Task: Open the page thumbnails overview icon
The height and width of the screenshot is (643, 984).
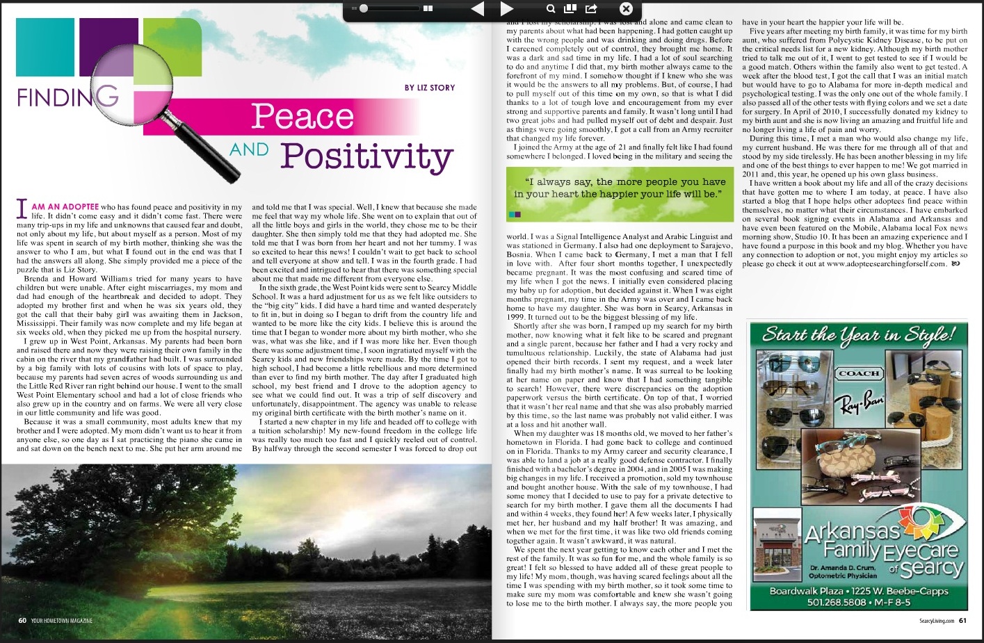Action: point(570,8)
